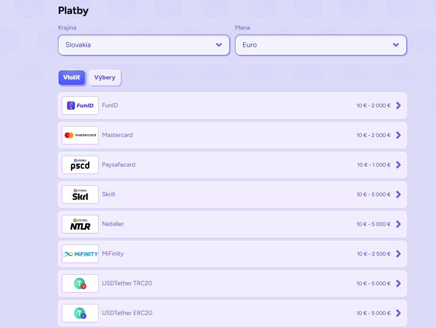Image resolution: width=436 pixels, height=328 pixels.
Task: Click chevron on the USDTether ERC20 row
Action: 398,313
